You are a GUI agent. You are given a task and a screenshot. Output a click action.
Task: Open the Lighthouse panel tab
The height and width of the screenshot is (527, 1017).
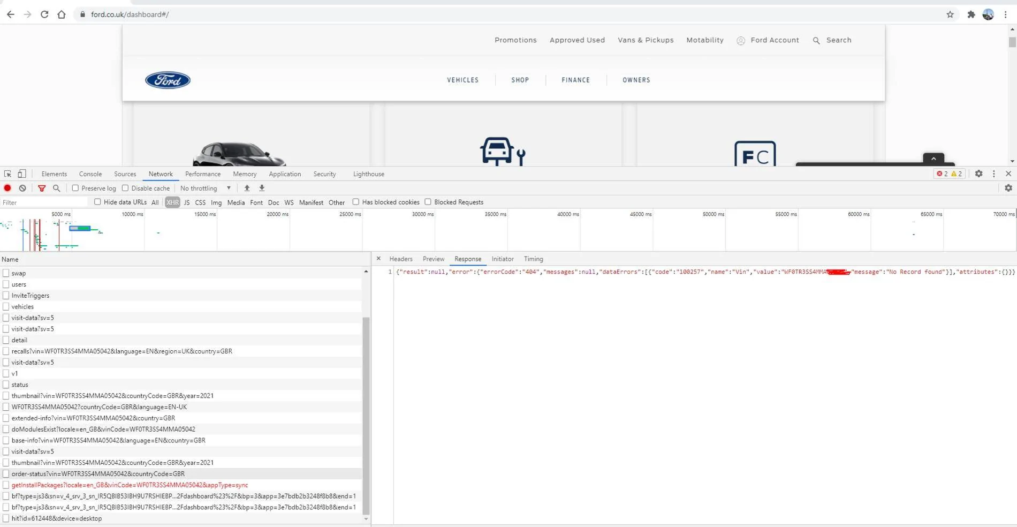pyautogui.click(x=368, y=174)
